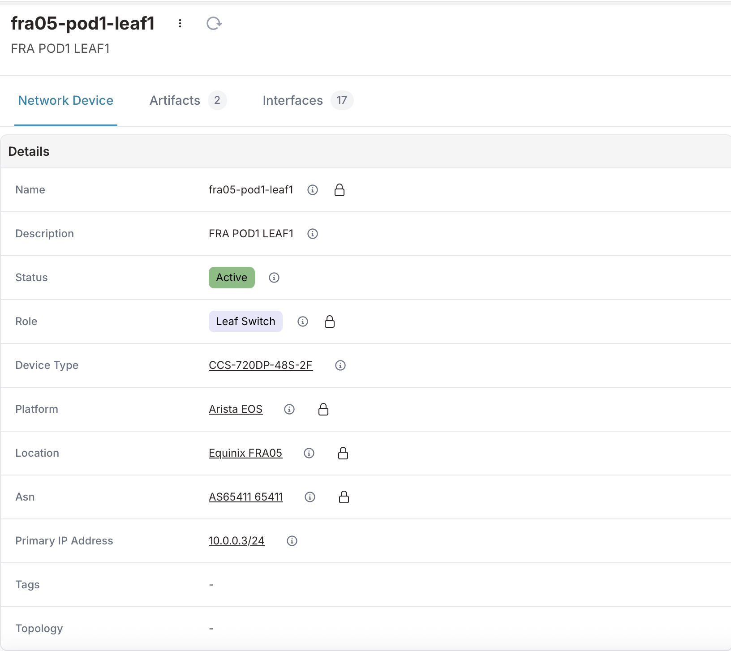
Task: Click the fra05-pod1-leaf1 Name value
Action: coord(251,190)
